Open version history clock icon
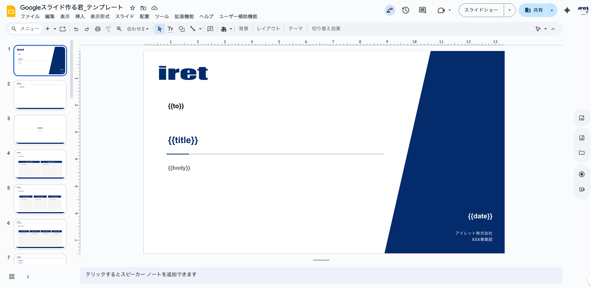The width and height of the screenshot is (591, 288). coord(406,10)
